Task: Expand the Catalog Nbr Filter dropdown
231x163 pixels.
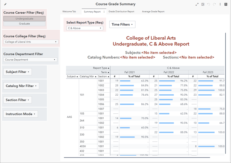Action: [x=21, y=86]
